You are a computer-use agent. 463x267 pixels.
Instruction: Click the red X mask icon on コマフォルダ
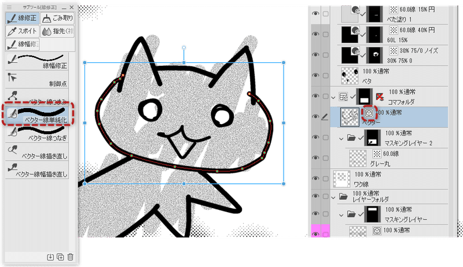pos(380,97)
